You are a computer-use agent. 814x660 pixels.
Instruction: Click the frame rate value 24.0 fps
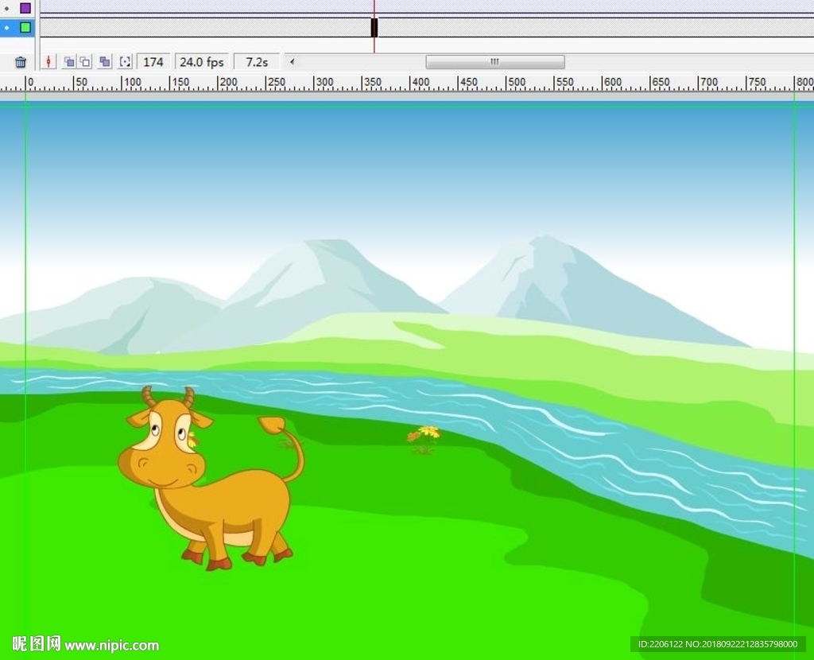coord(201,62)
